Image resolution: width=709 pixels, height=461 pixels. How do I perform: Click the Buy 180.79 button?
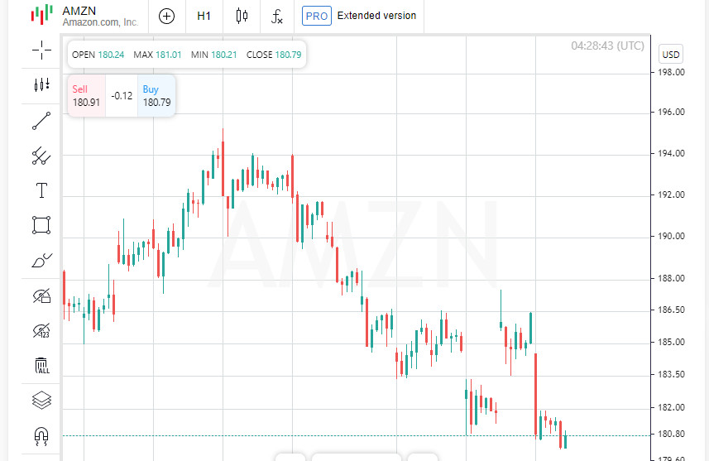(156, 96)
